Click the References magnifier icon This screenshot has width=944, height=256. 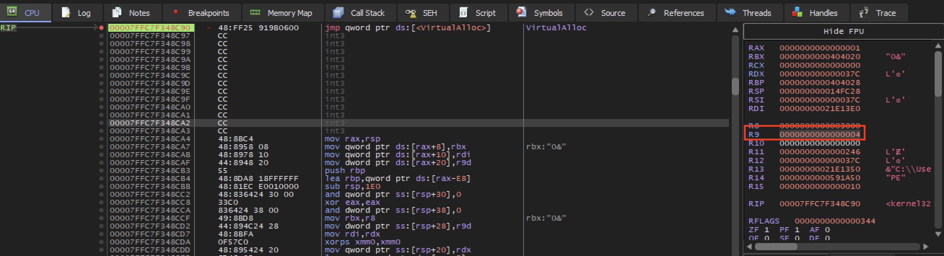point(652,13)
